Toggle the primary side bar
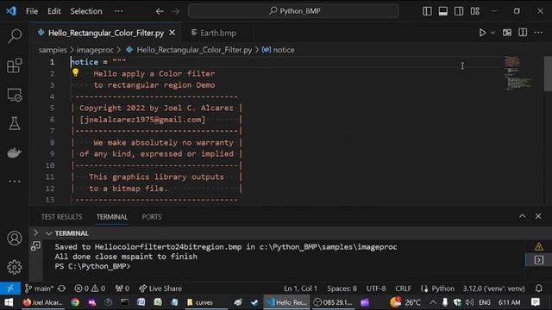The height and width of the screenshot is (310, 552). (x=427, y=11)
